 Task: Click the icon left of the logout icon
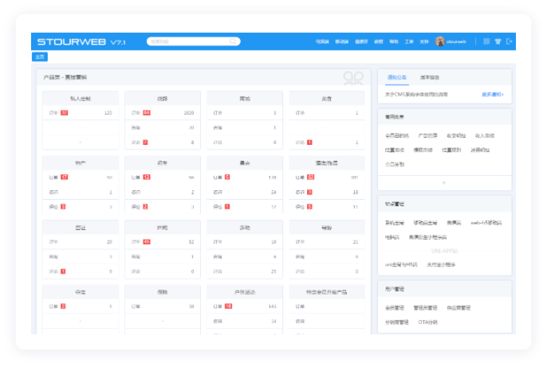tap(498, 41)
